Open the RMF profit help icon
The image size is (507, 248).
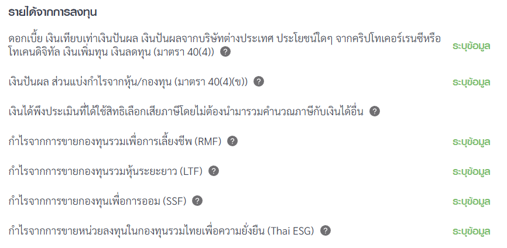coord(232,141)
